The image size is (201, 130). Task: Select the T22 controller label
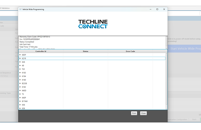coord(23,69)
